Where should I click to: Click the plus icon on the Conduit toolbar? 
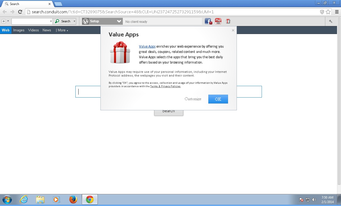pos(4,21)
